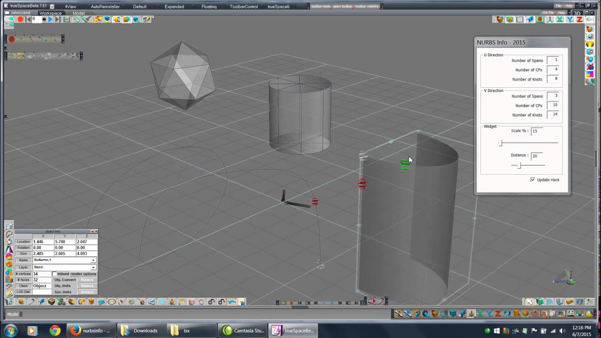
Task: Click the three-axis coordinate icon beside X
Action: (x=550, y=19)
